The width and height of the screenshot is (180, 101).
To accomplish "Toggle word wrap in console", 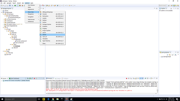I will point(138,78).
